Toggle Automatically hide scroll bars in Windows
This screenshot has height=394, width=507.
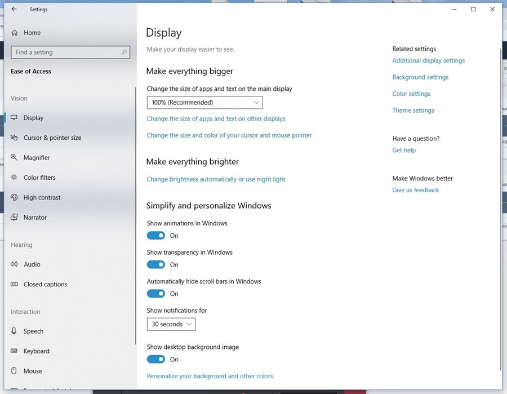[156, 294]
